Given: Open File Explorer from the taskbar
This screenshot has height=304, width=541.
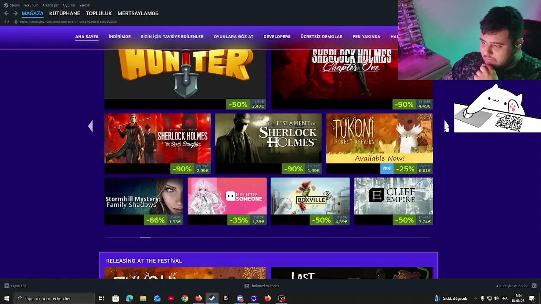Looking at the screenshot, I should (143, 299).
